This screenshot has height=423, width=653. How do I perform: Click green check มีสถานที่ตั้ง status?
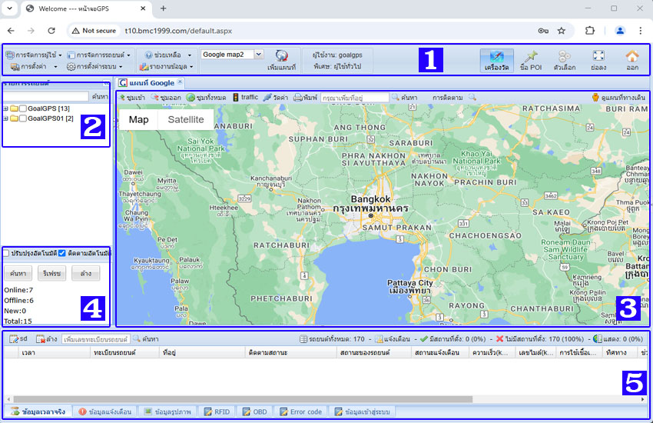(424, 339)
